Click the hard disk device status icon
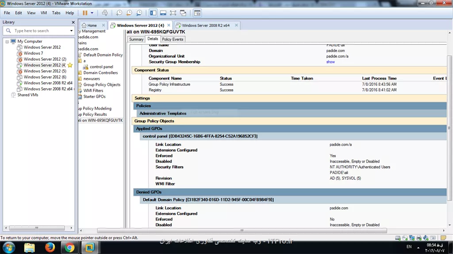The width and height of the screenshot is (453, 254). click(x=398, y=238)
